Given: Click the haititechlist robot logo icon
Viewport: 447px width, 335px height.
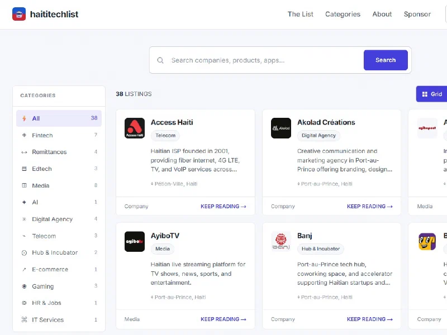Looking at the screenshot, I should pos(19,14).
